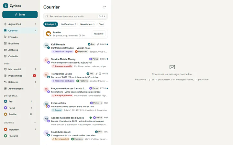Click the Perso mailbox icon
This screenshot has height=145, width=233.
coord(6,108)
